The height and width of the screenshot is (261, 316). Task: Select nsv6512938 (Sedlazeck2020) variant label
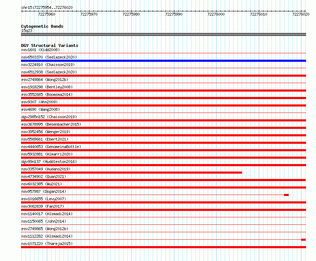coord(49,72)
